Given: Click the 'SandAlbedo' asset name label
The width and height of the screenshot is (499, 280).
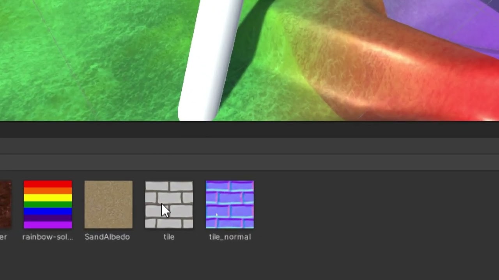Looking at the screenshot, I should [107, 237].
